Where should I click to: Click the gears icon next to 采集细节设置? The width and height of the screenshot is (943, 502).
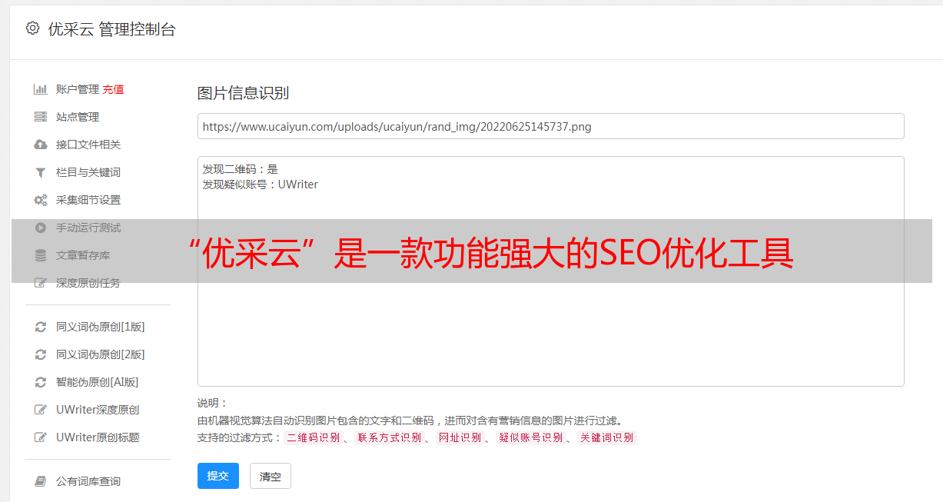point(41,200)
